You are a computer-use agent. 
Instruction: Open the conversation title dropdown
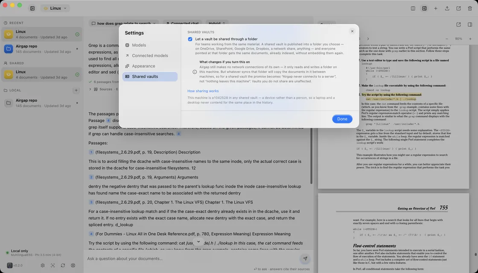tap(124, 23)
